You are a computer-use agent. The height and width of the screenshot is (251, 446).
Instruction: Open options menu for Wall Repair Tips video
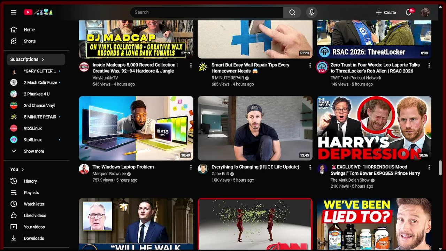pos(310,65)
